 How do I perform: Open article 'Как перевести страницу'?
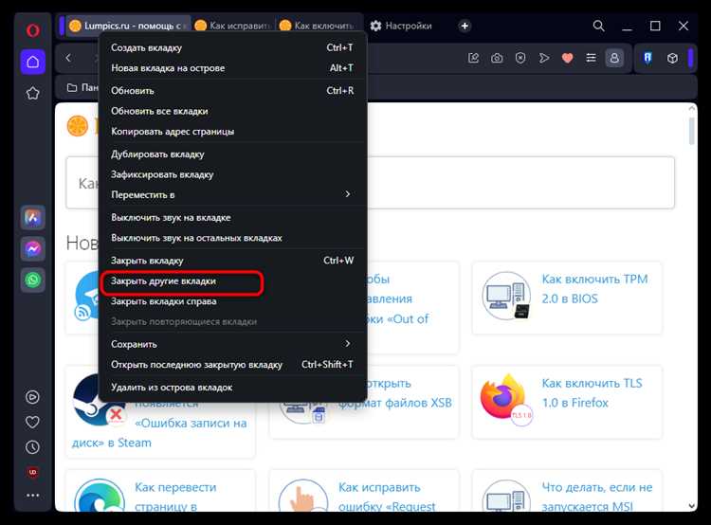click(175, 497)
